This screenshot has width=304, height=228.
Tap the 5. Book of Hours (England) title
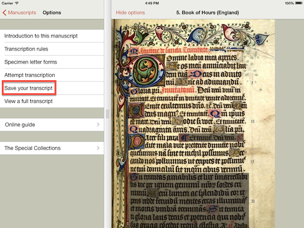point(207,12)
